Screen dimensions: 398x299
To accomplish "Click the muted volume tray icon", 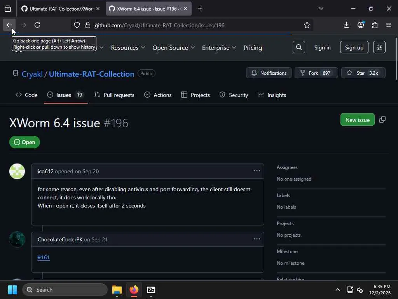I will (360, 290).
